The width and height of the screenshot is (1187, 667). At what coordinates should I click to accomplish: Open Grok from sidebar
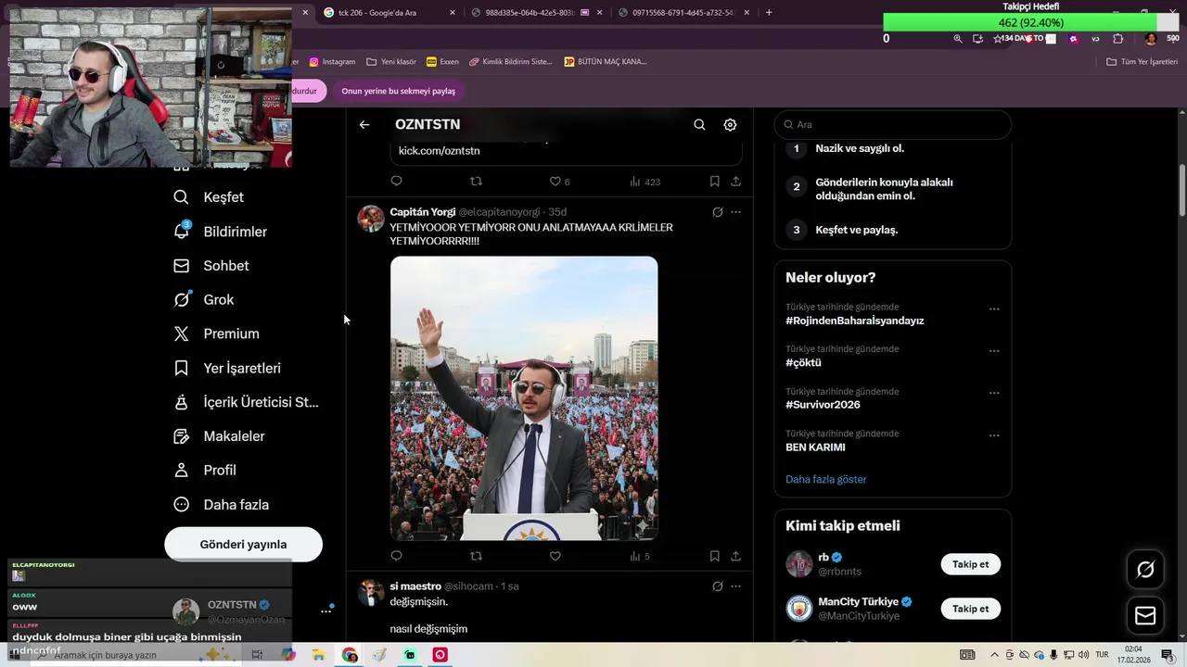(x=204, y=300)
